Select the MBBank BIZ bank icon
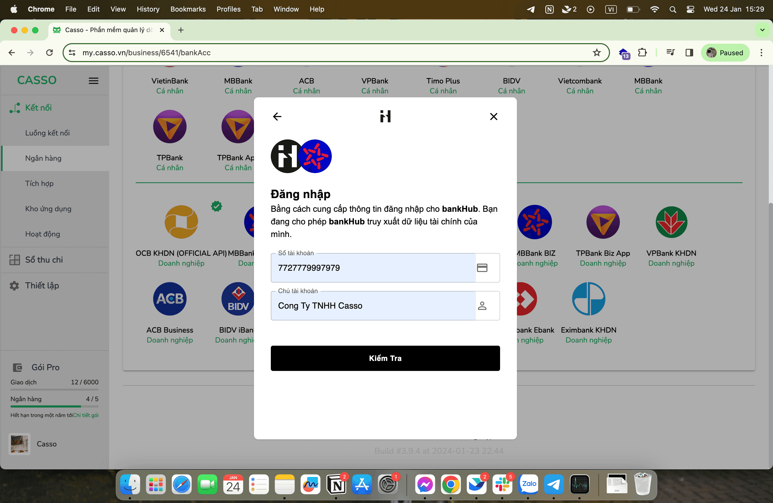 [535, 222]
